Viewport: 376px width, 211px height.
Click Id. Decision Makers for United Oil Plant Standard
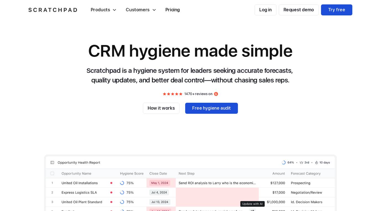[307, 202]
